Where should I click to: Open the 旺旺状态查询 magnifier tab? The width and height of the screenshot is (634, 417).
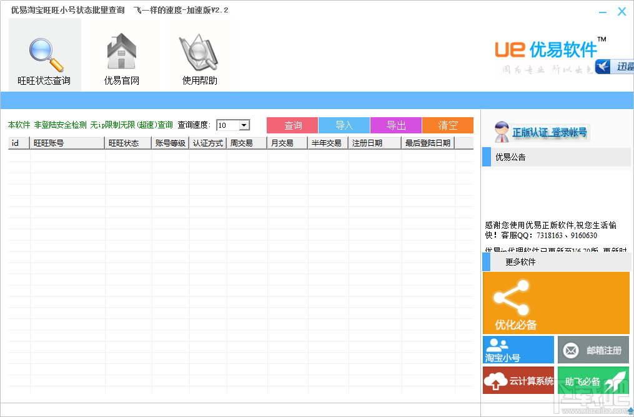44,55
